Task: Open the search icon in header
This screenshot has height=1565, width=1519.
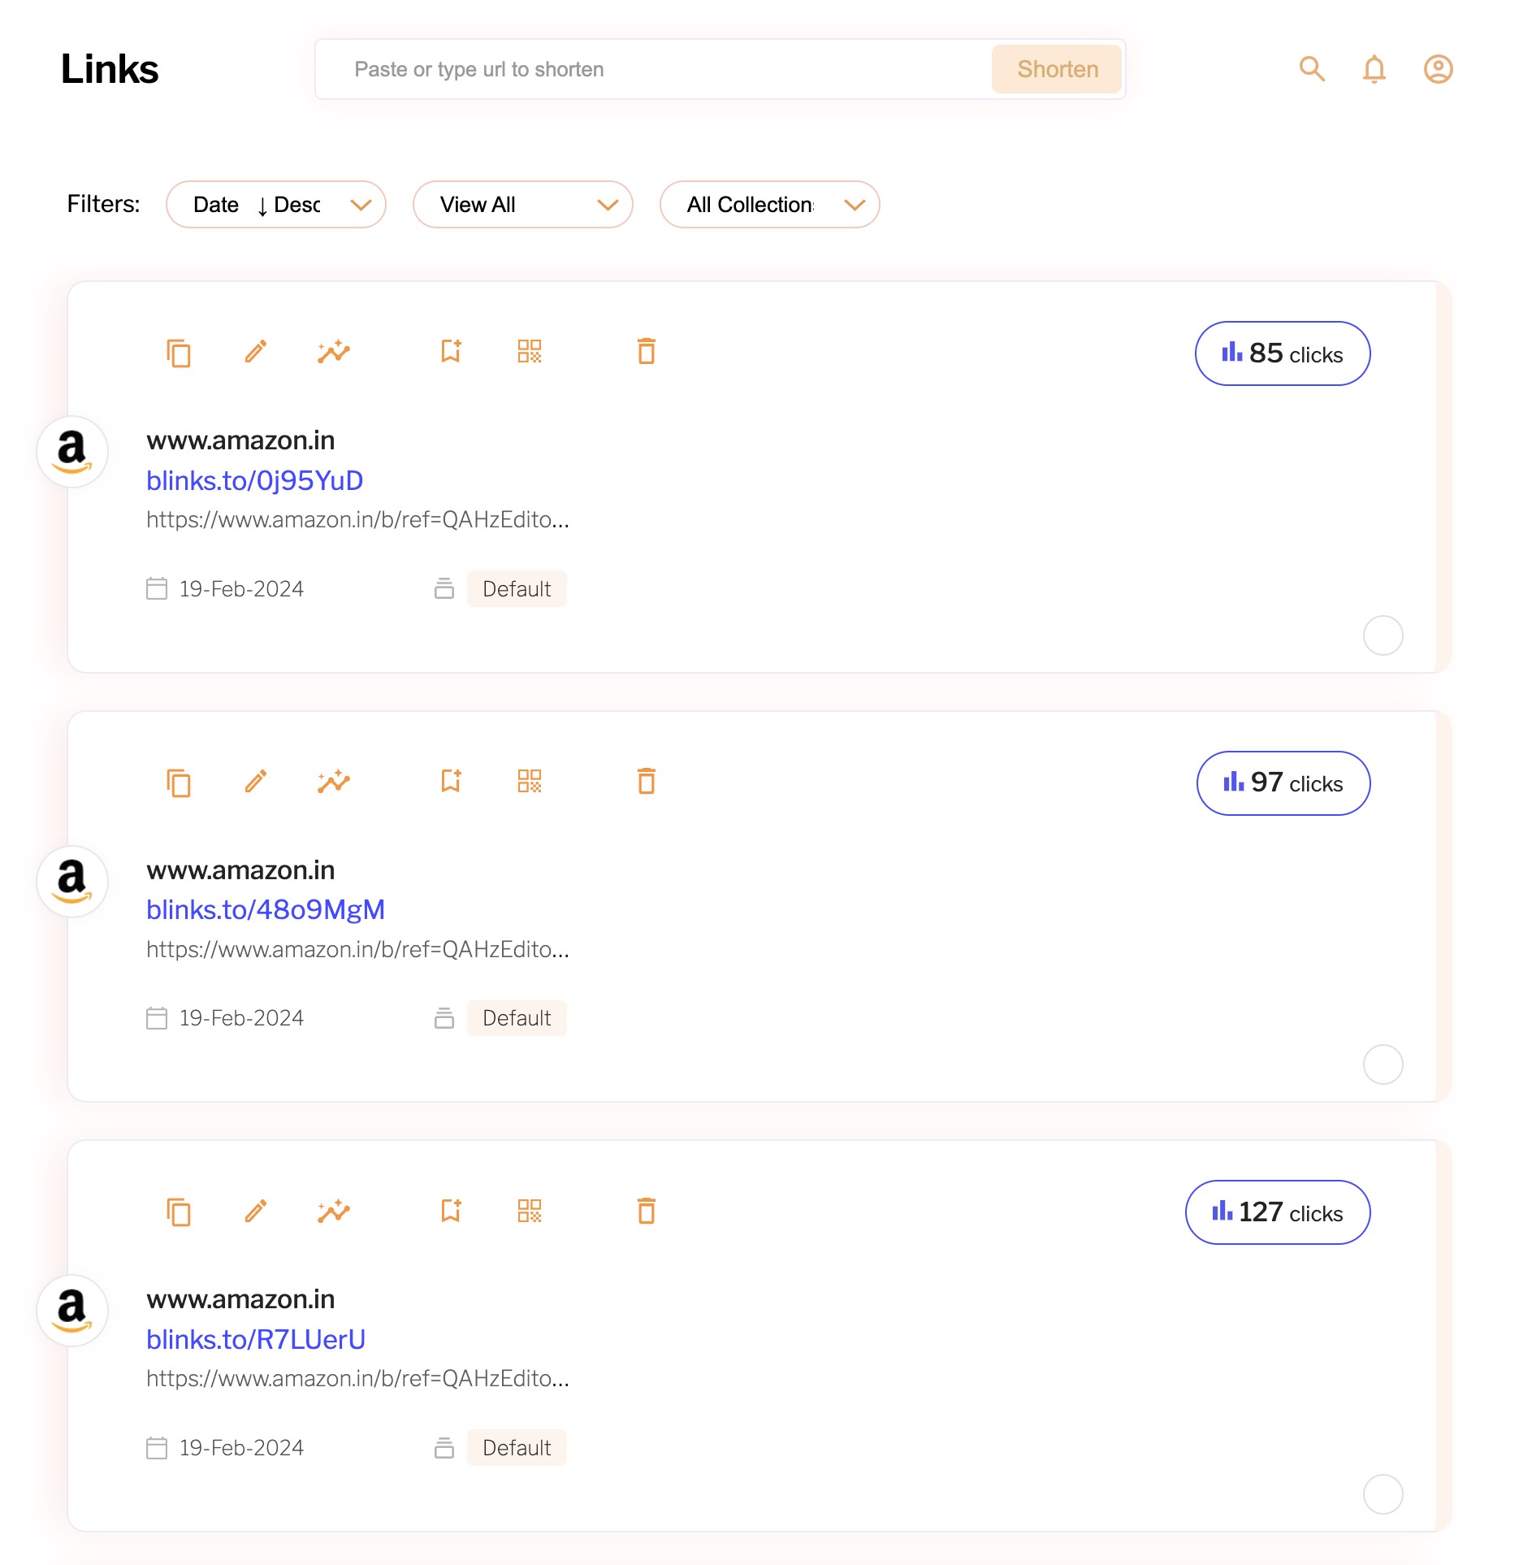Action: [x=1312, y=69]
